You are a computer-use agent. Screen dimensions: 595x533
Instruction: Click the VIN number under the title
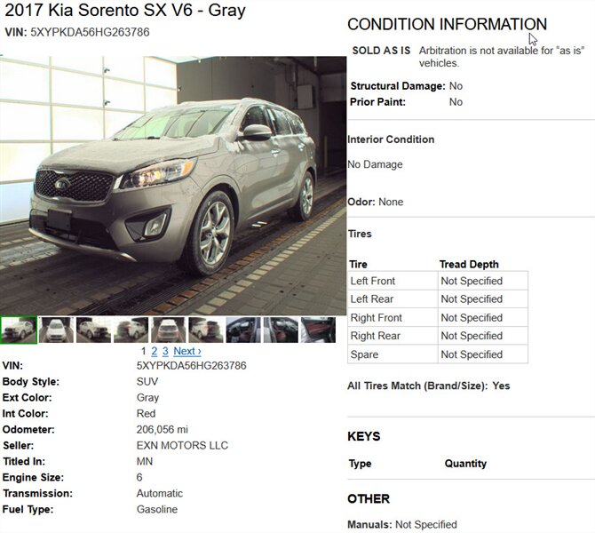pyautogui.click(x=90, y=32)
